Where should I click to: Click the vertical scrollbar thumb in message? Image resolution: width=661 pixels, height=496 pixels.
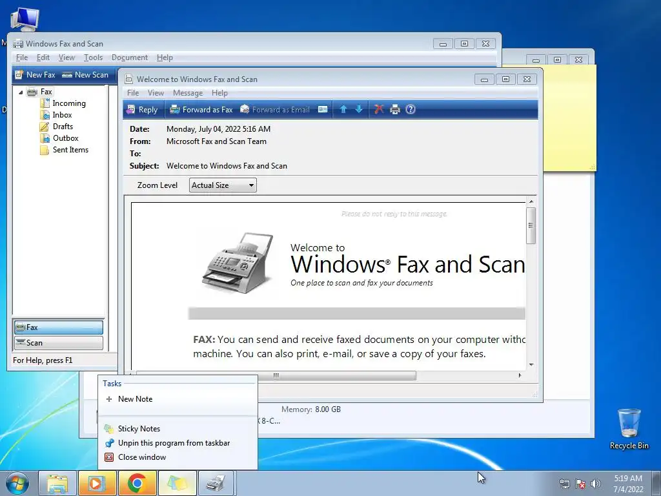click(x=531, y=225)
